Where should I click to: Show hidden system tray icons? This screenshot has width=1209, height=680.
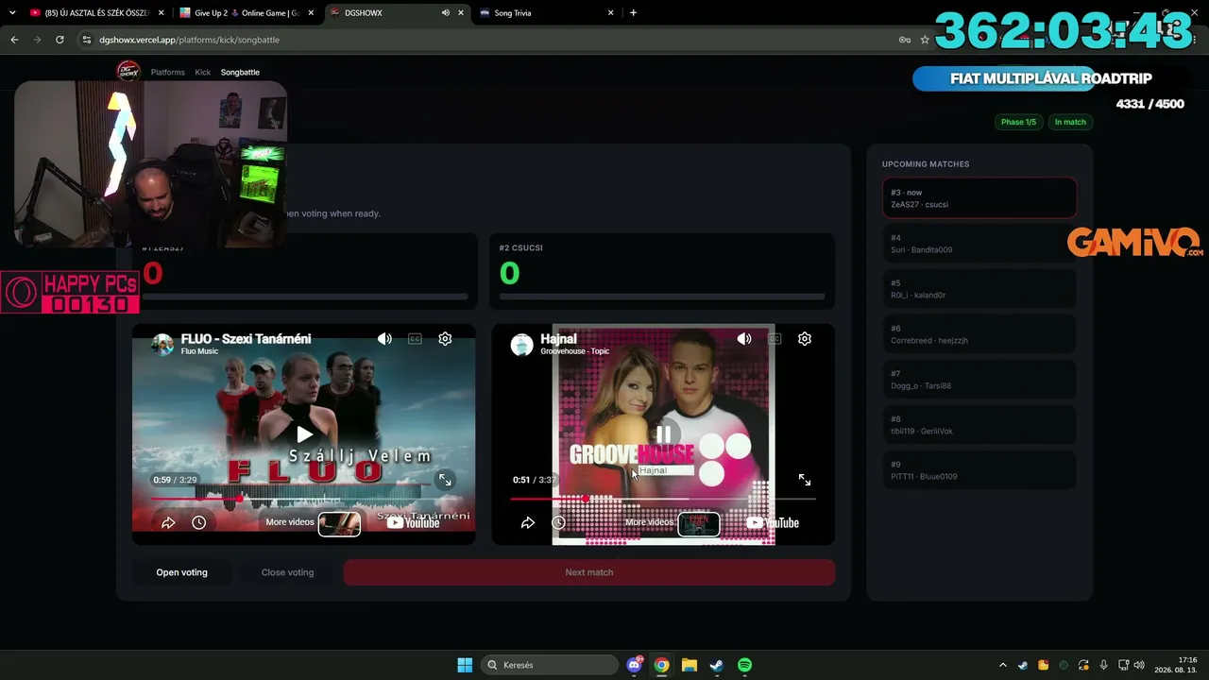pos(1003,665)
